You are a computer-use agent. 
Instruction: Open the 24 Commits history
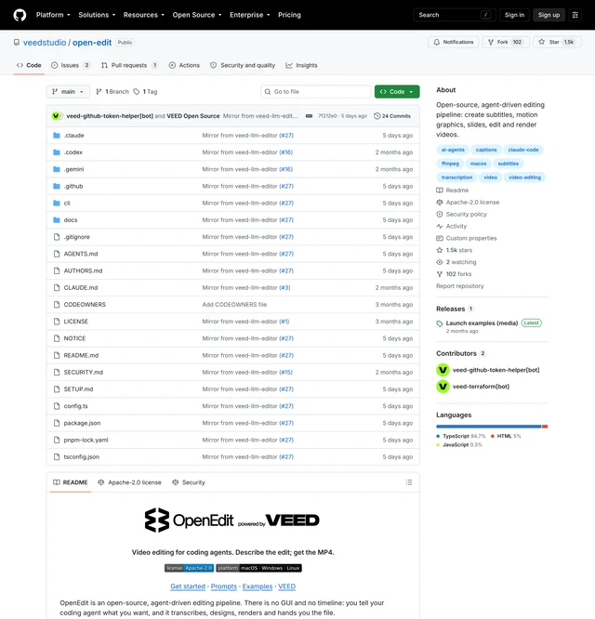coord(392,116)
